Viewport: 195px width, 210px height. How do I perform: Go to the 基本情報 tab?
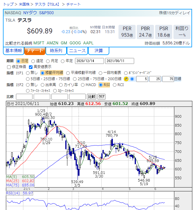[14, 51]
